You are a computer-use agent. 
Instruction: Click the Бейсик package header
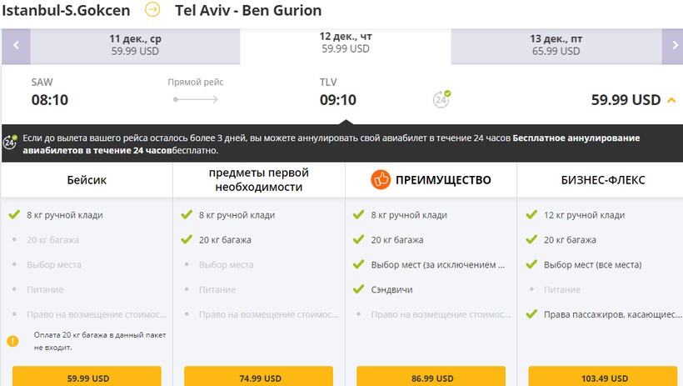[87, 179]
